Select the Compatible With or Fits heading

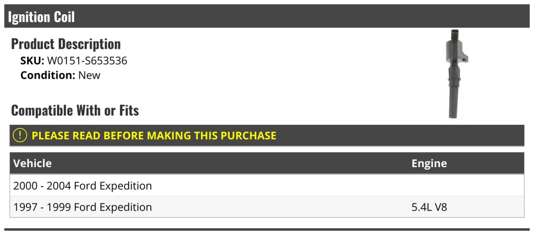click(75, 110)
